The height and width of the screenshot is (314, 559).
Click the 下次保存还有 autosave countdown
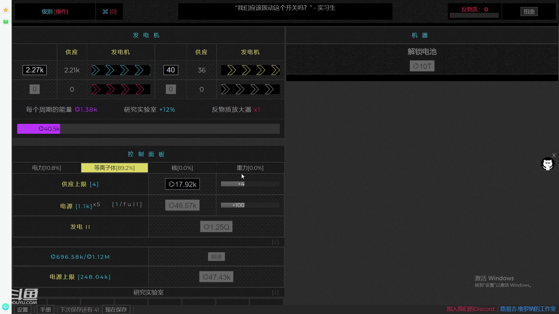click(x=79, y=310)
